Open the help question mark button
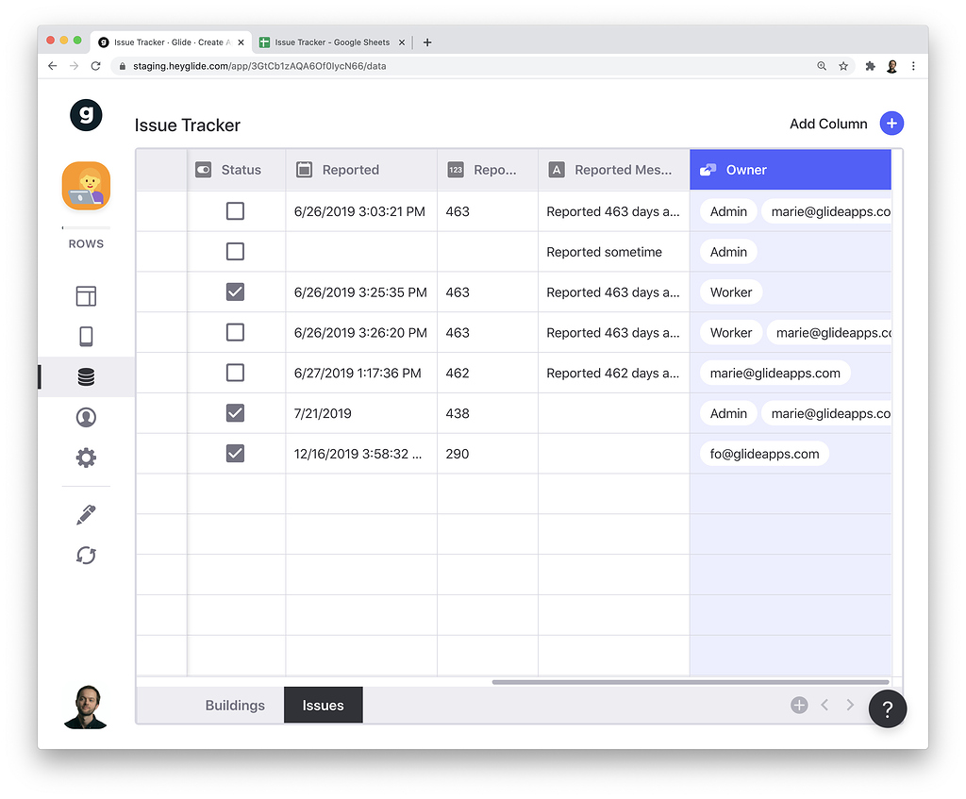966x799 pixels. click(x=888, y=708)
